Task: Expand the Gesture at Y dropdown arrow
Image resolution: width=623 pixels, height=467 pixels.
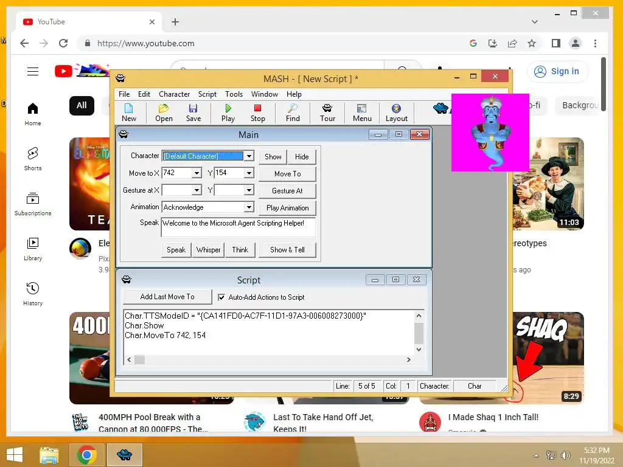Action: (x=249, y=190)
